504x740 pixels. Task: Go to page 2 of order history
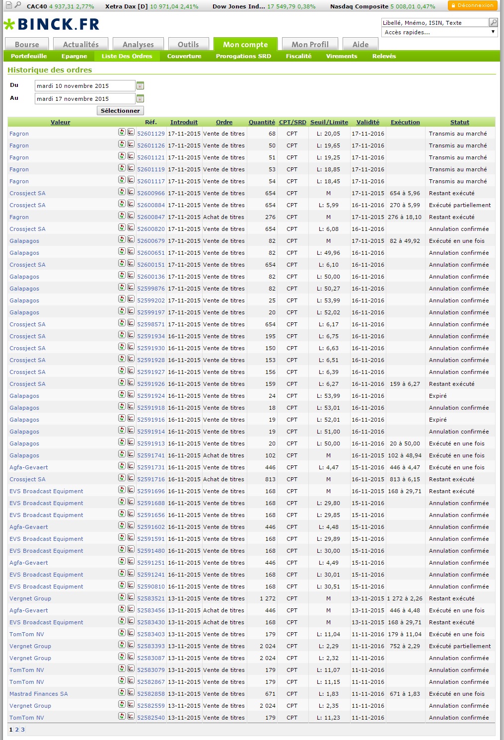coord(17,730)
